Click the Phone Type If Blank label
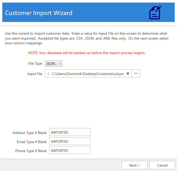Image resolution: width=177 pixels, height=171 pixels. (x=31, y=151)
